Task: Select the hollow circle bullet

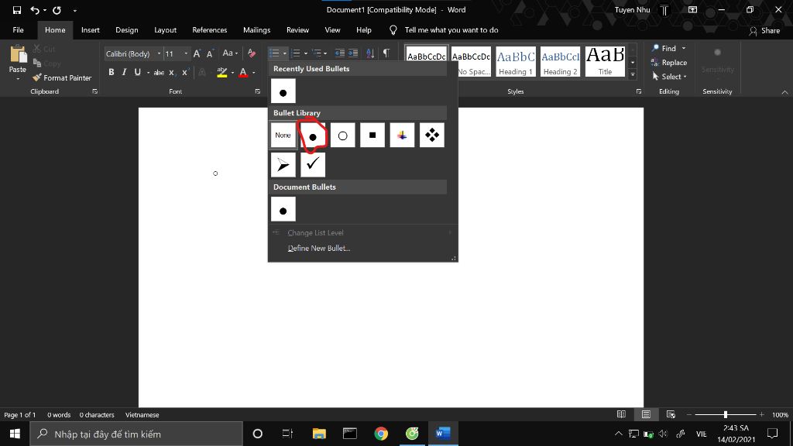Action: click(x=343, y=135)
